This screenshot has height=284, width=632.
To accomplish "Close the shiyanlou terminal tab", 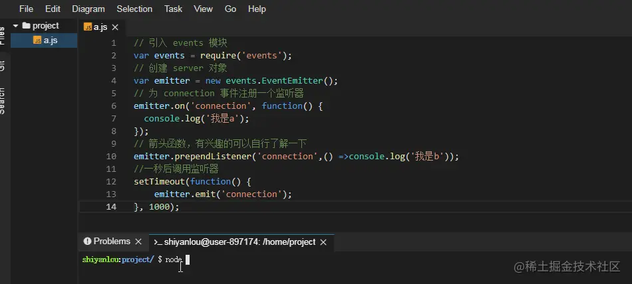I will (323, 242).
